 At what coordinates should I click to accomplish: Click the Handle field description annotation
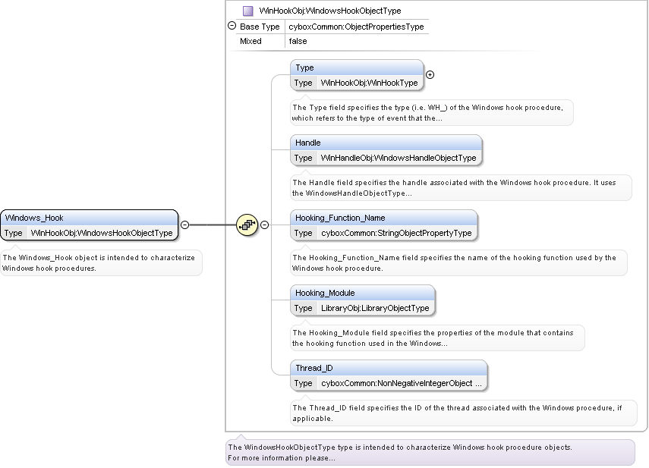[461, 187]
